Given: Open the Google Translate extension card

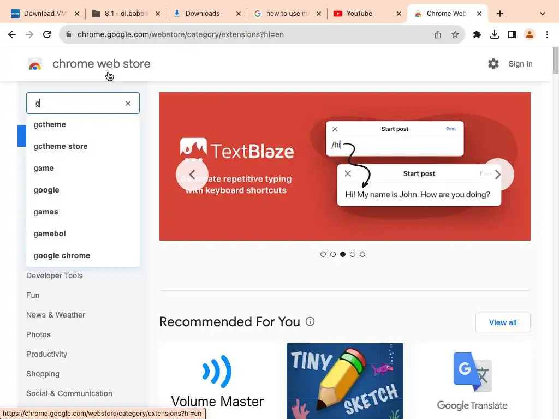Looking at the screenshot, I should click(472, 381).
